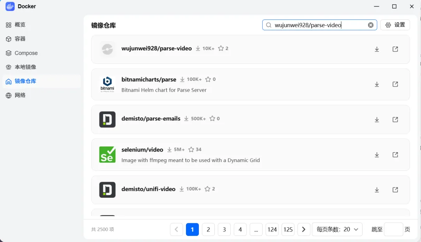Screen dimensions: 421x242
Task: Minimize the Docker window
Action: click(377, 7)
